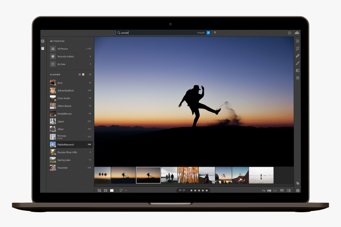The height and width of the screenshot is (227, 341).
Task: Open the Dillon Beach album
Action: [71, 106]
